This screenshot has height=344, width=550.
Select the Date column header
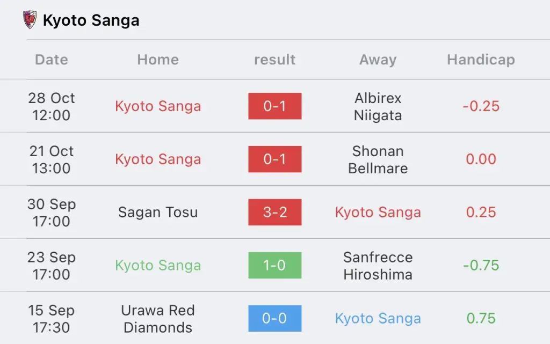pos(52,60)
